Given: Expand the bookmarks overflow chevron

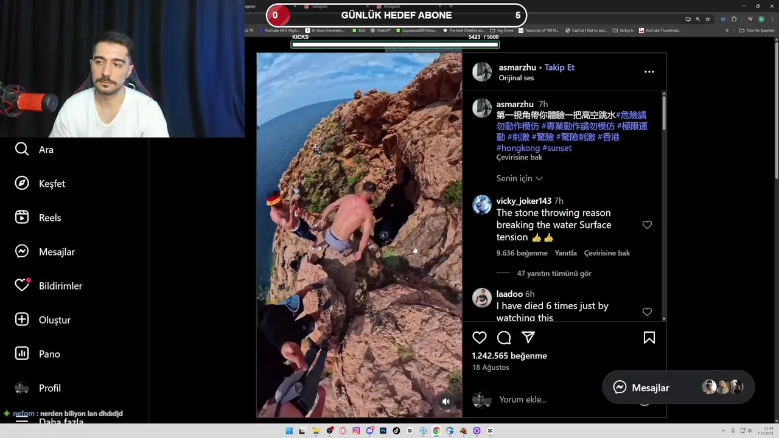Looking at the screenshot, I should (x=727, y=30).
